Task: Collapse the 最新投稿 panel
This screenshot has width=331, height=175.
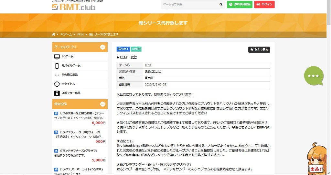Action: tap(102, 104)
